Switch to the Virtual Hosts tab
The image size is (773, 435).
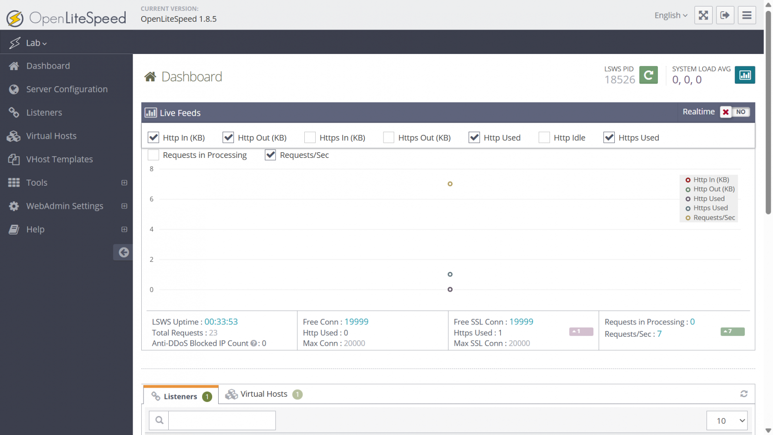263,394
